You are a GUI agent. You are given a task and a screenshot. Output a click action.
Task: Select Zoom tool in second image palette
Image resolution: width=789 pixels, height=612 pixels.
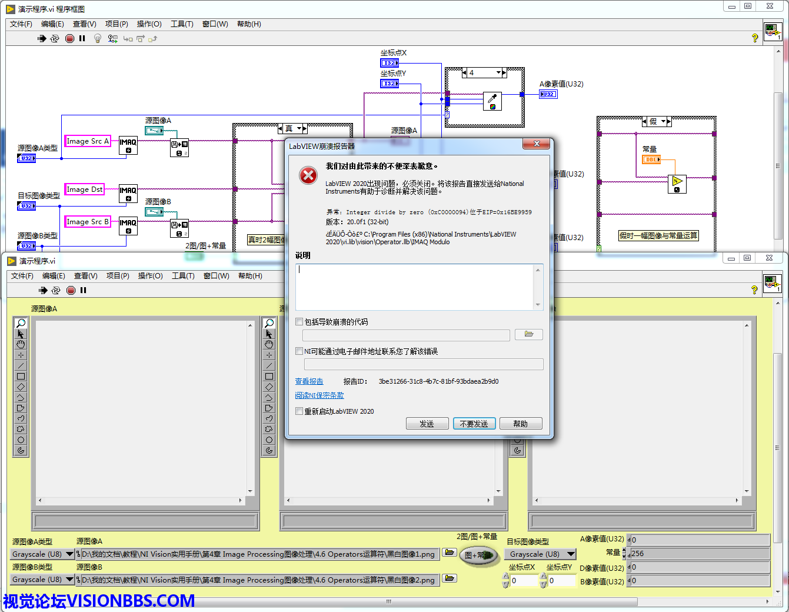[x=269, y=323]
